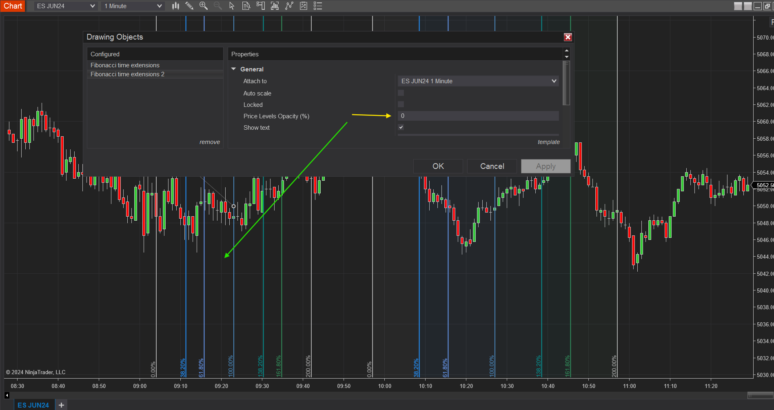Collapse the General properties section

[x=234, y=69]
